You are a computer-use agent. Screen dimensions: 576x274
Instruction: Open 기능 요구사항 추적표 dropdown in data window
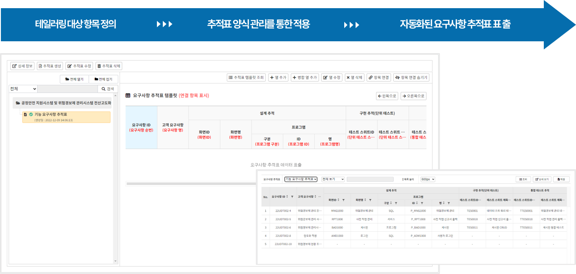pos(301,179)
